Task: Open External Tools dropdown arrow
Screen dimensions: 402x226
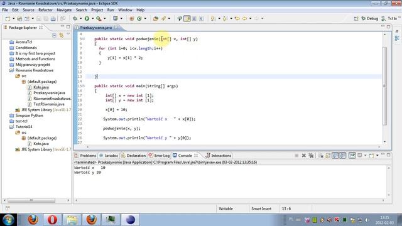Action: coord(105,19)
